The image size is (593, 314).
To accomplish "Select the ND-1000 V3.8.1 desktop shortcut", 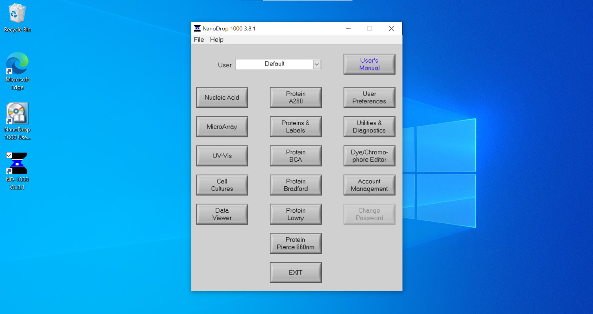I will pyautogui.click(x=17, y=171).
